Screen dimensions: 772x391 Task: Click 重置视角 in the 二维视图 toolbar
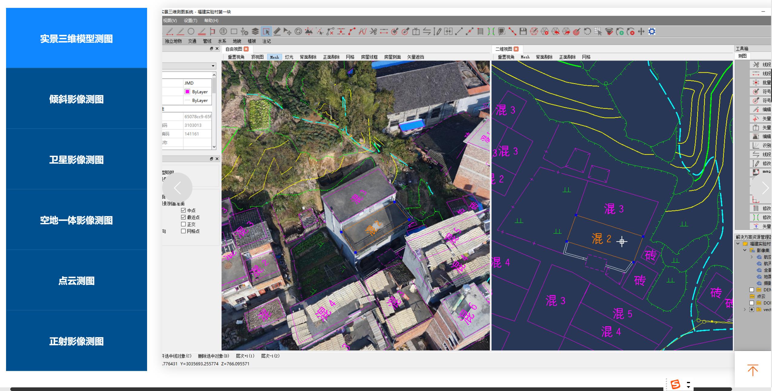click(x=506, y=57)
